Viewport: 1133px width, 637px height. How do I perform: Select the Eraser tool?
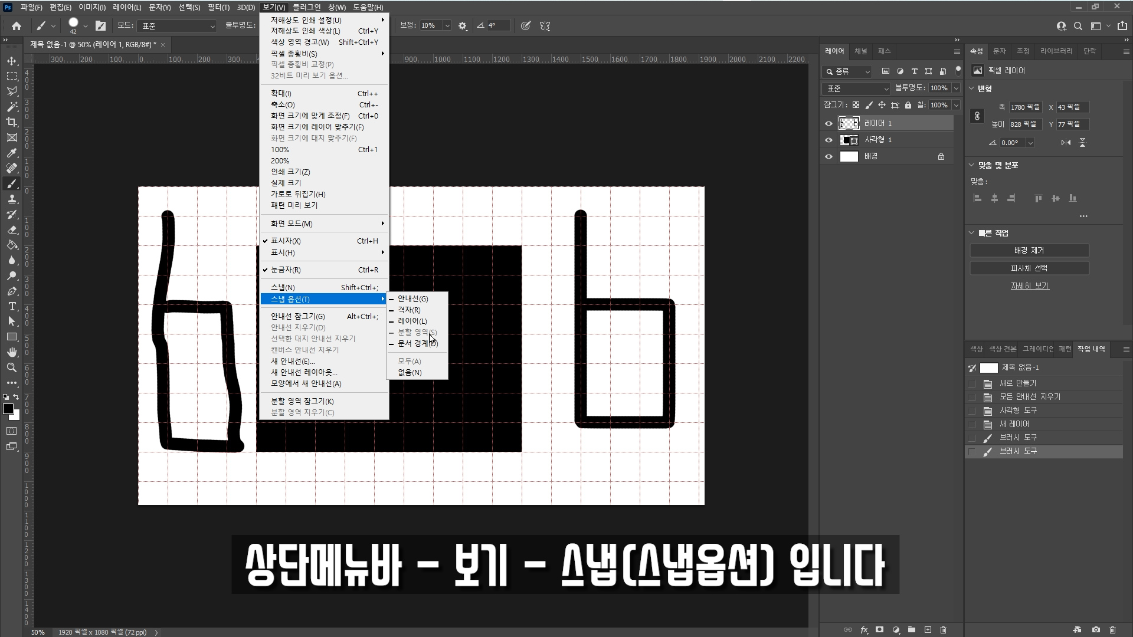coord(12,229)
